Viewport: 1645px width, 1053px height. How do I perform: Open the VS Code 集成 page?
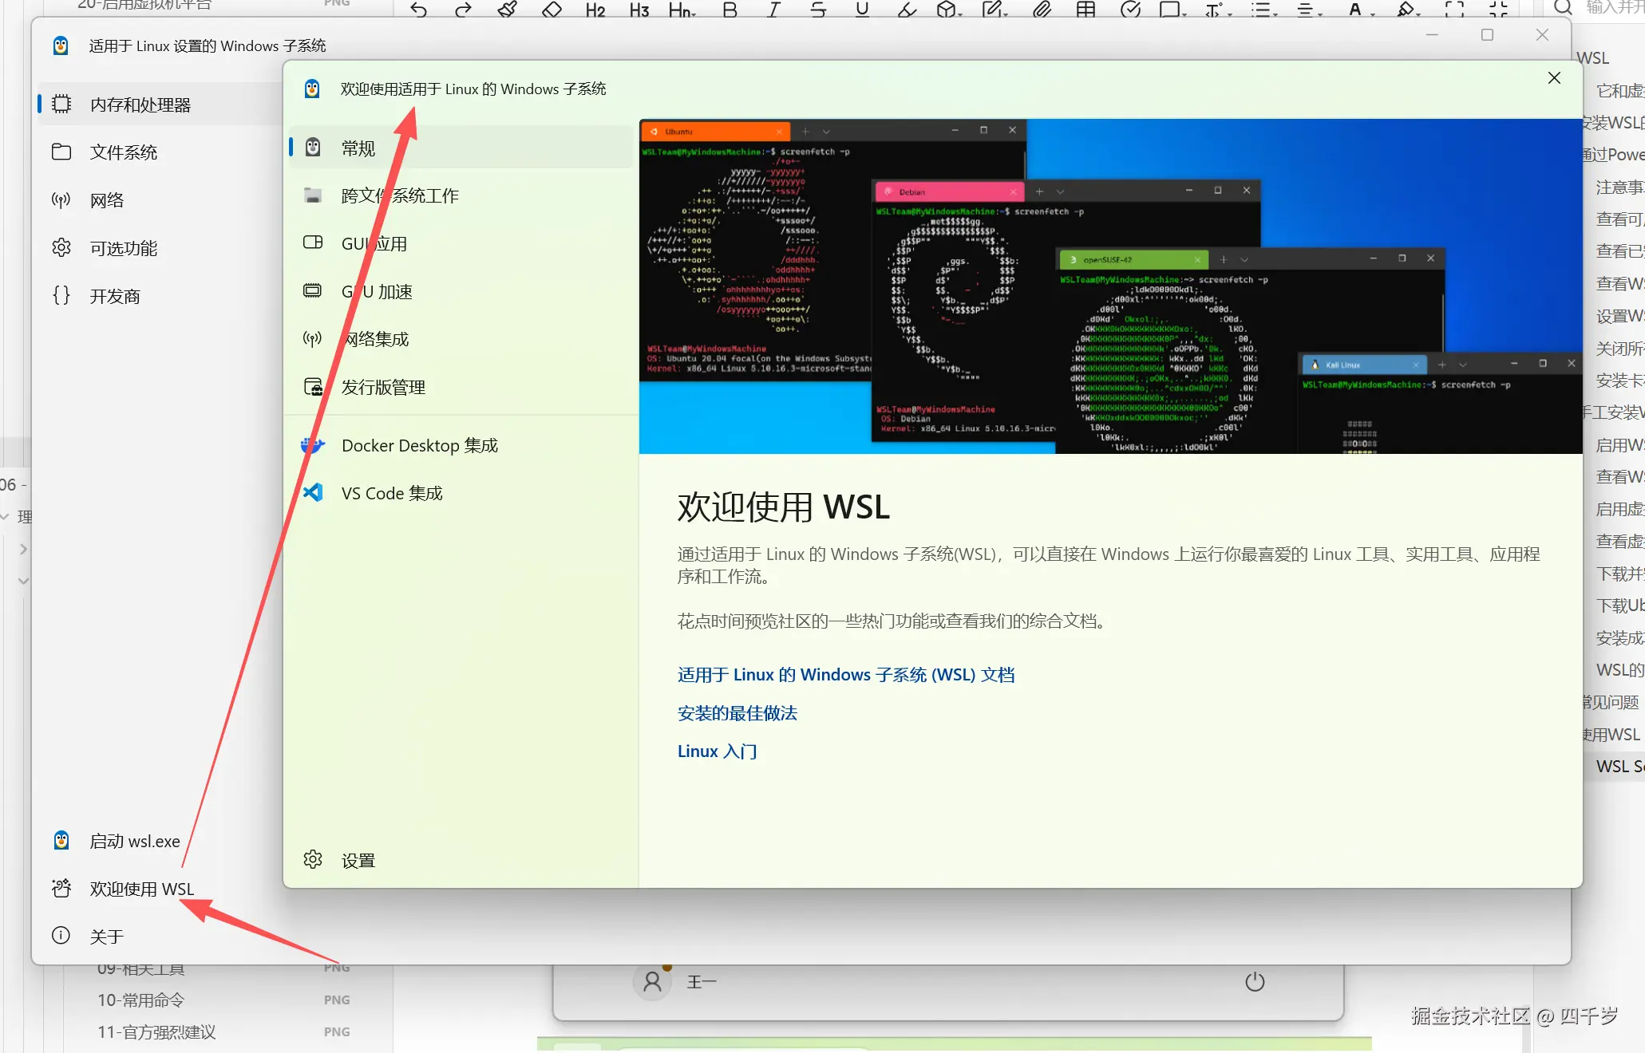pos(391,493)
